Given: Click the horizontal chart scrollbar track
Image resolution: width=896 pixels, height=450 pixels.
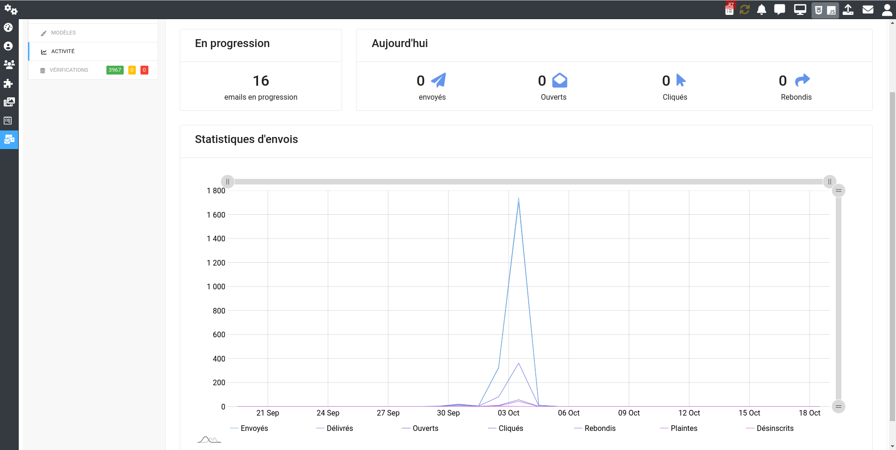Looking at the screenshot, I should [x=529, y=182].
